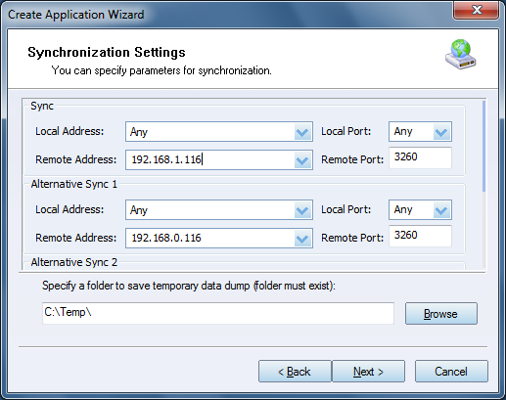The image size is (506, 400).
Task: Click Alternative Sync 1 Remote Port field
Action: 420,236
